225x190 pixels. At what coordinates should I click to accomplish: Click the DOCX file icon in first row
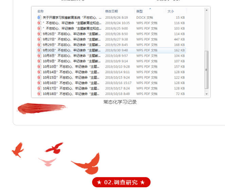point(39,17)
